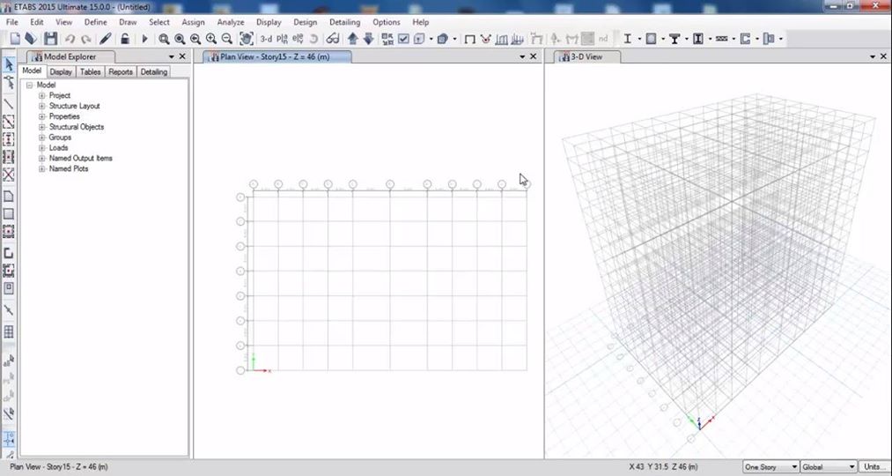This screenshot has height=476, width=892.
Task: Select the draw beam/column line tool
Action: pos(9,104)
